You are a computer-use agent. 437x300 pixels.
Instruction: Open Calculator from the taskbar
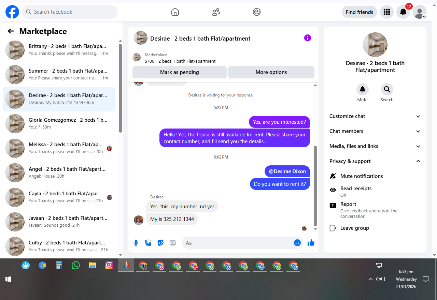click(59, 265)
